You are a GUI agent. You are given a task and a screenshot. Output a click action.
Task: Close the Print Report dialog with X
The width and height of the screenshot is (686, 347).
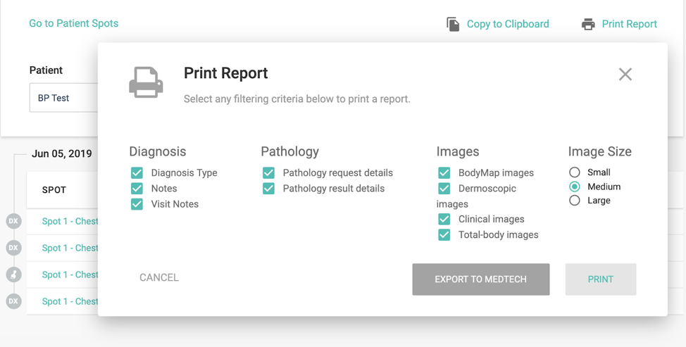point(625,75)
